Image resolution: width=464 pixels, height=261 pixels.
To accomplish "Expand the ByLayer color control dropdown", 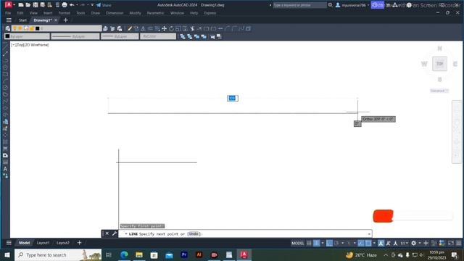I will 27,36.
